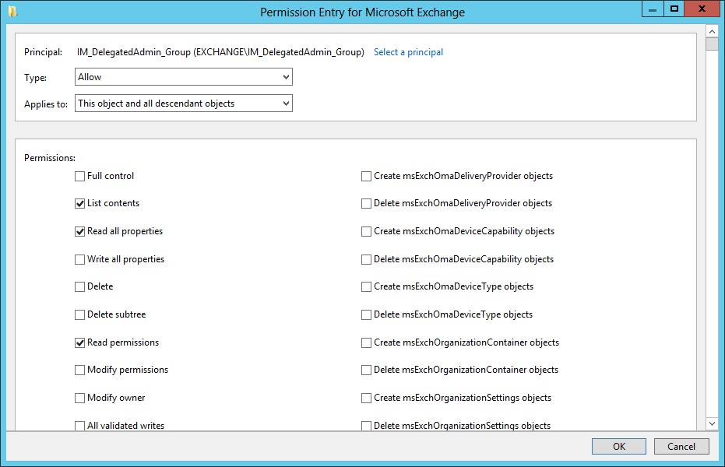Enable the Full control checkbox
The height and width of the screenshot is (467, 725).
click(x=79, y=176)
